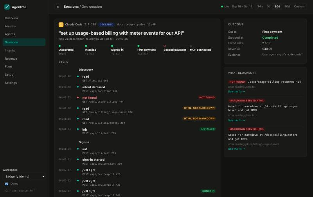
Task: Click HTML, NOT MARKDOWN badge on meters row
Action: click(199, 119)
